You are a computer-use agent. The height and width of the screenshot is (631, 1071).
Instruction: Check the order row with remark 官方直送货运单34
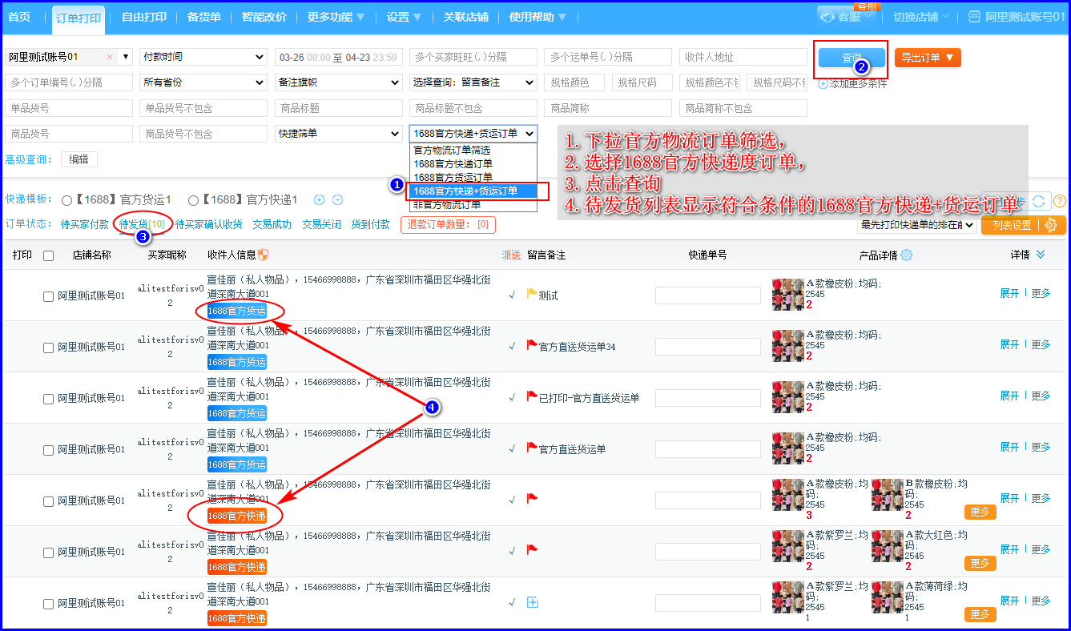48,348
